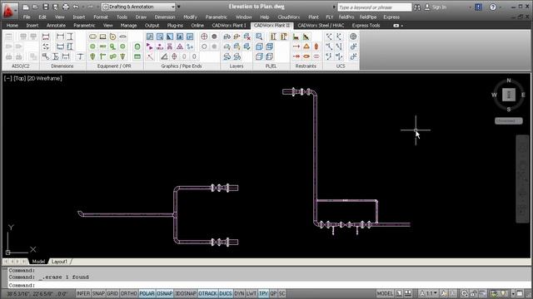Viewport: 533px width, 299px height.
Task: Open the 1:1 annotation scale dropdown
Action: (428, 293)
